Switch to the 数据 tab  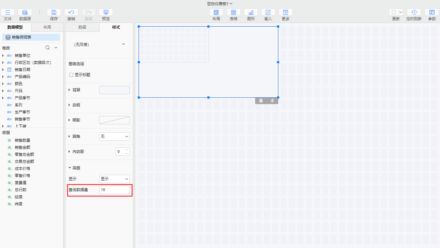[82, 27]
